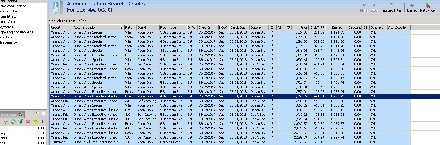Viewport: 440px width, 145px height.
Task: Select the Get A Bed row priced 1,780.36
Action: click(230, 101)
